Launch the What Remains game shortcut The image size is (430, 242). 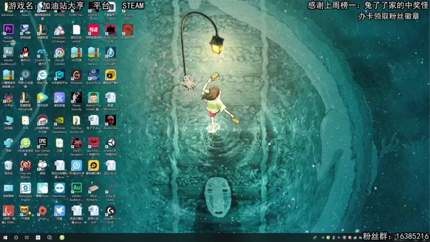point(93,189)
